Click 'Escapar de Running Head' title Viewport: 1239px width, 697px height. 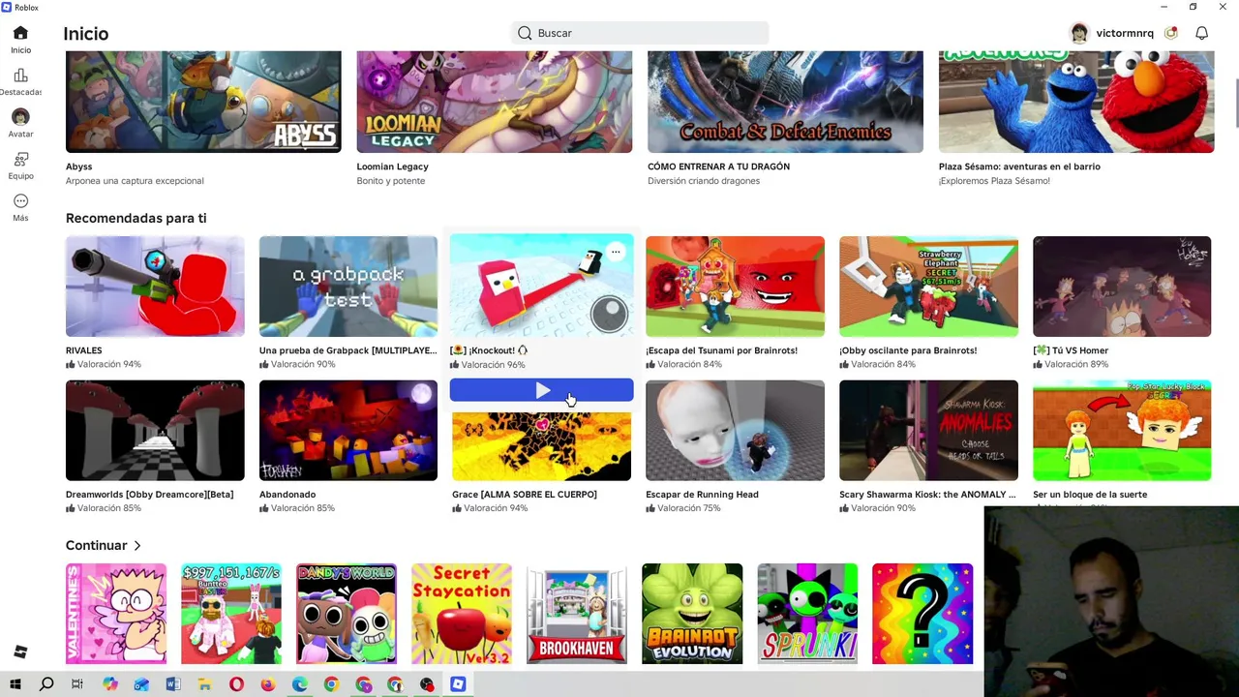702,495
